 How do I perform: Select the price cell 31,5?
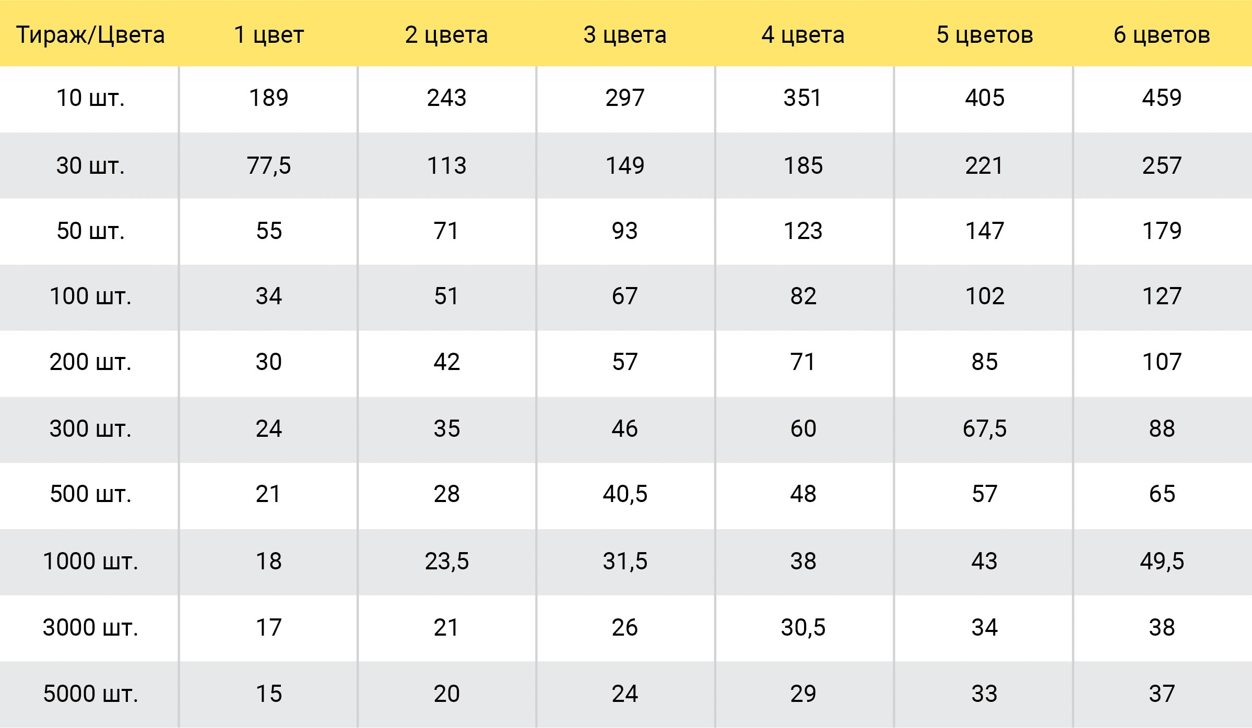coord(625,561)
